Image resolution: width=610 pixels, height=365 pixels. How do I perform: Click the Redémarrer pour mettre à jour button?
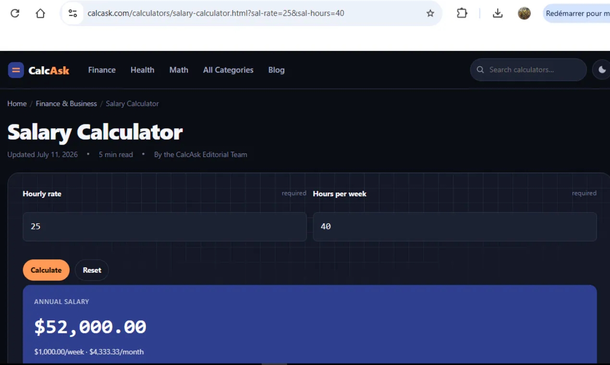(576, 13)
